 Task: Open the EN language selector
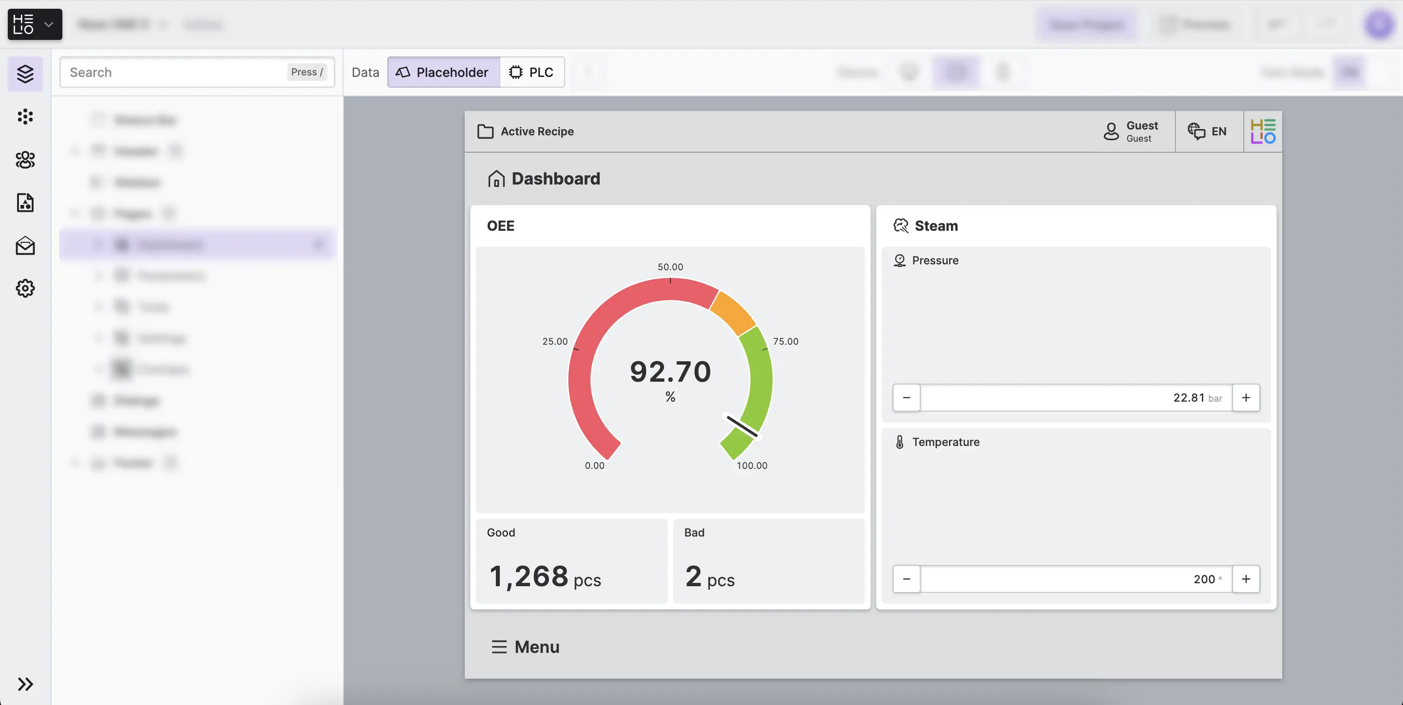coord(1208,131)
